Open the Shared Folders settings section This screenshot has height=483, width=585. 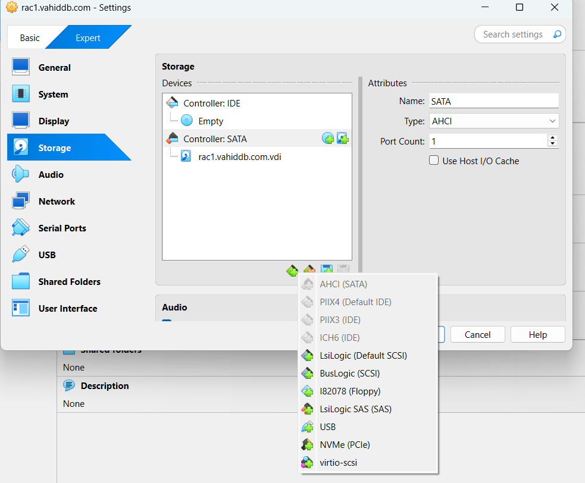(x=69, y=282)
